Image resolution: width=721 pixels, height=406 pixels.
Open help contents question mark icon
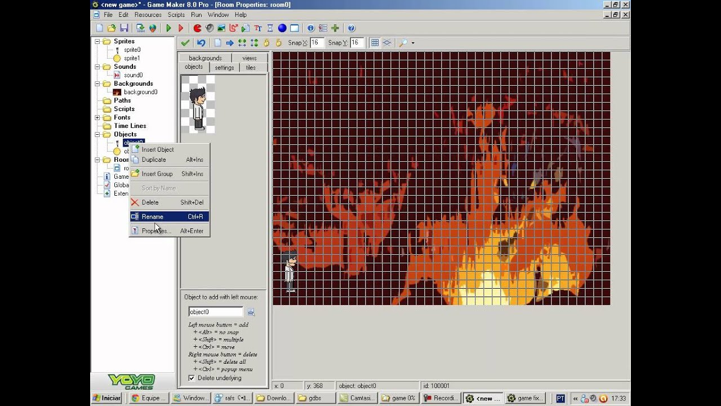(x=351, y=28)
